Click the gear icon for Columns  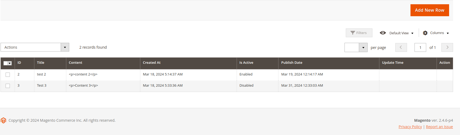[x=425, y=33]
